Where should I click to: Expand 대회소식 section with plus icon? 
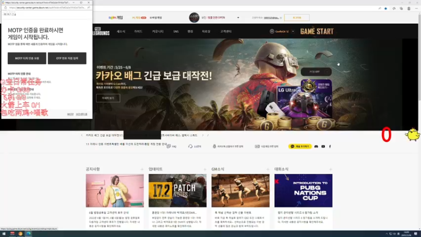point(330,169)
